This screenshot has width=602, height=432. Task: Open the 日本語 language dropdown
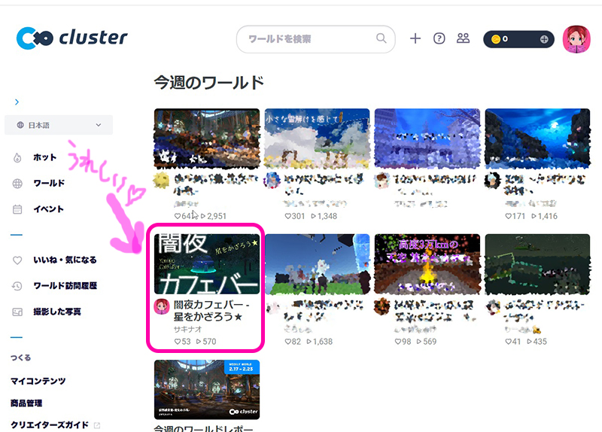(59, 125)
